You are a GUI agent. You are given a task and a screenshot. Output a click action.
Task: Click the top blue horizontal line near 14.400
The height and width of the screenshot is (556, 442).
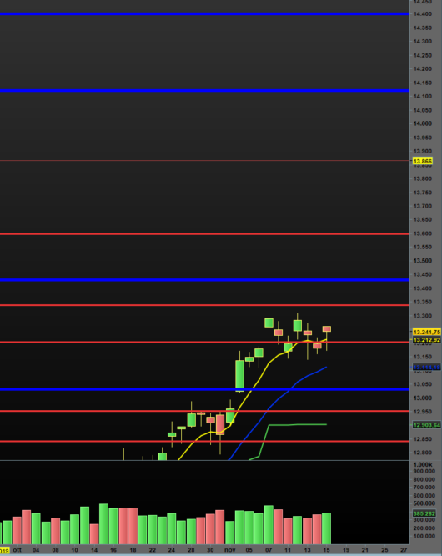pyautogui.click(x=204, y=14)
